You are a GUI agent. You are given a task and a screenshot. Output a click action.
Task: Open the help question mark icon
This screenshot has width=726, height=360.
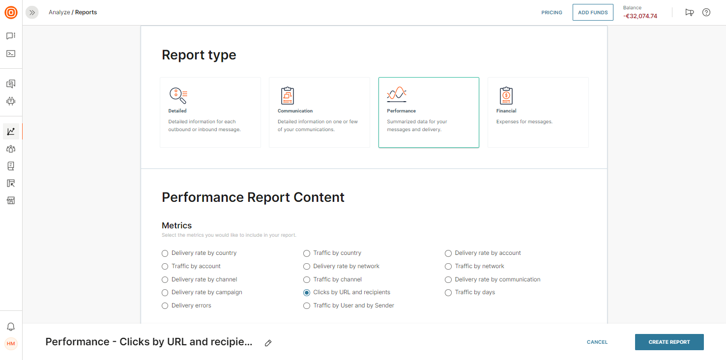click(x=706, y=13)
